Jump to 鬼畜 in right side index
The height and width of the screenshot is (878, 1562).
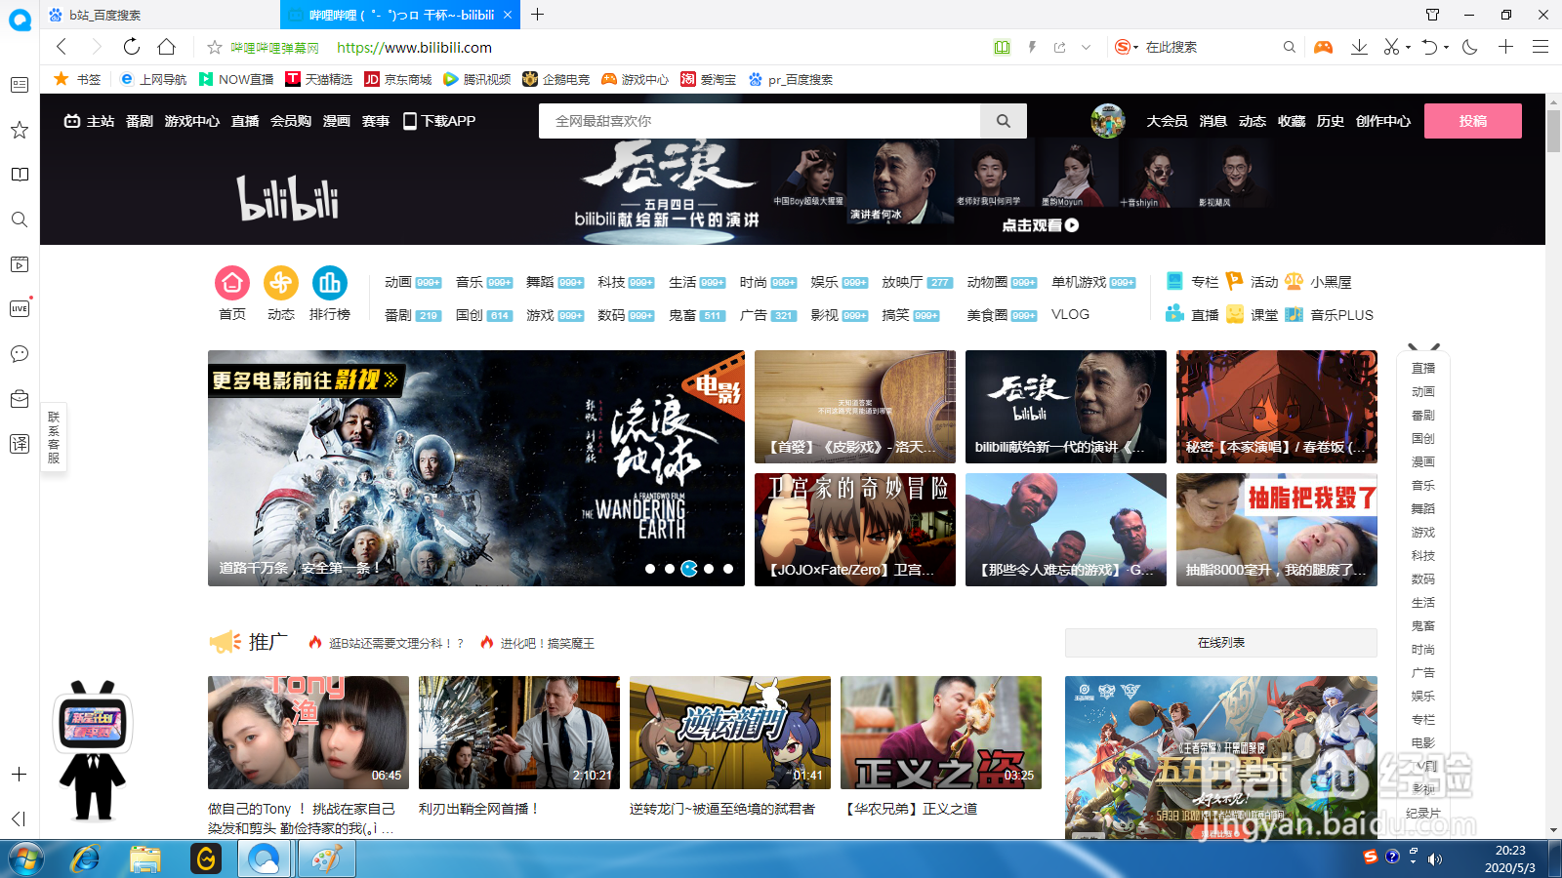pos(1423,625)
